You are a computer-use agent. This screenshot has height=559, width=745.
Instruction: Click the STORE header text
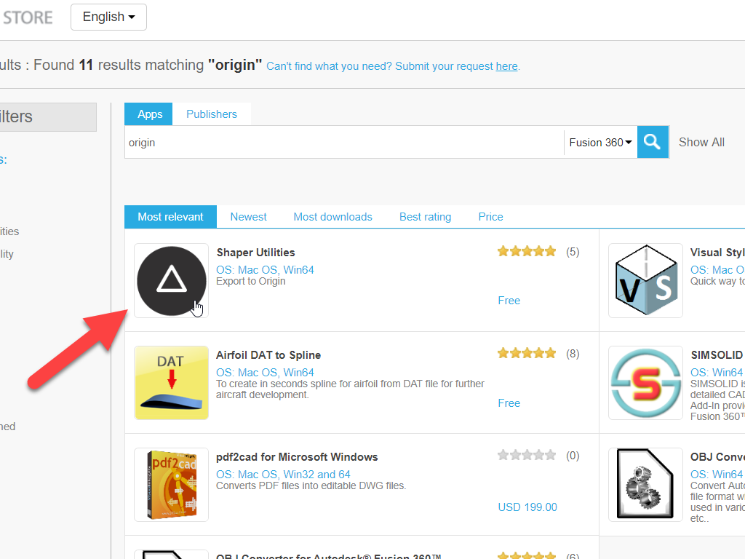[28, 17]
